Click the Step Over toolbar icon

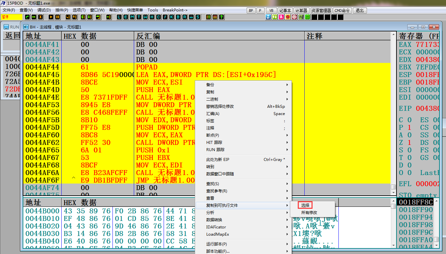[x=74, y=17]
